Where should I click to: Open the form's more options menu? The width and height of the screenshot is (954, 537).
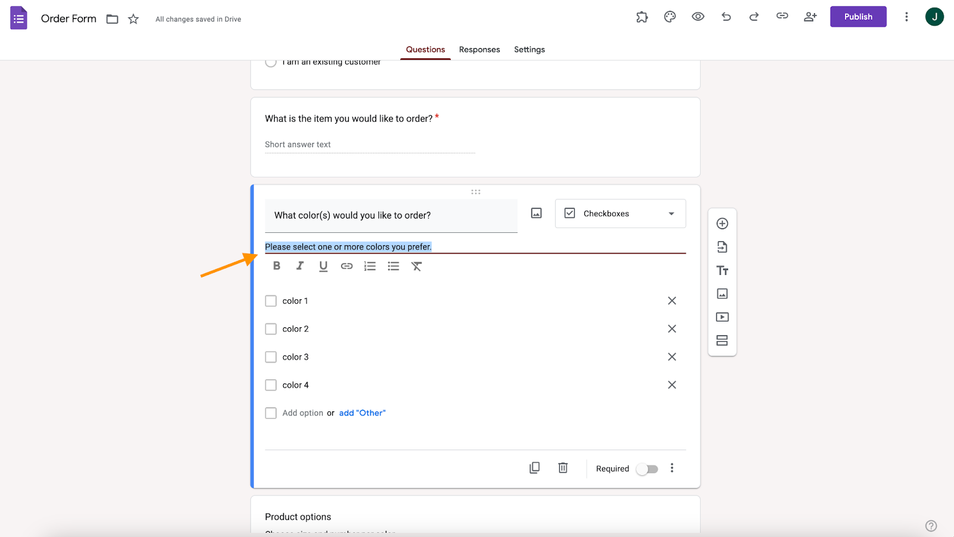pyautogui.click(x=906, y=17)
